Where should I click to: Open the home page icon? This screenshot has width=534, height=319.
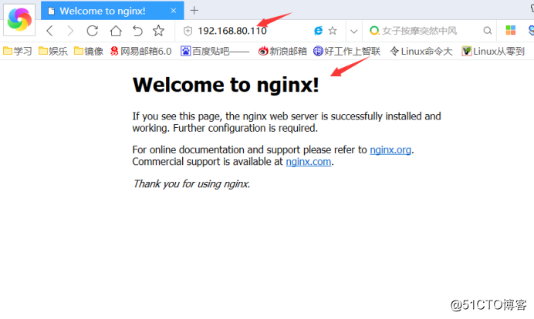pos(116,31)
